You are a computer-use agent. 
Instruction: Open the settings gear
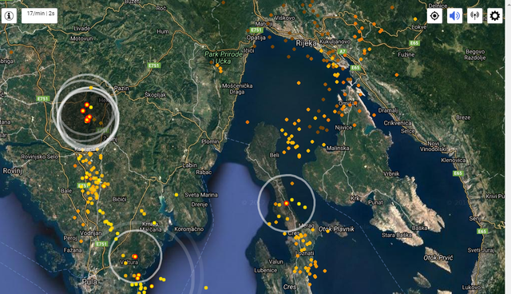tap(495, 16)
